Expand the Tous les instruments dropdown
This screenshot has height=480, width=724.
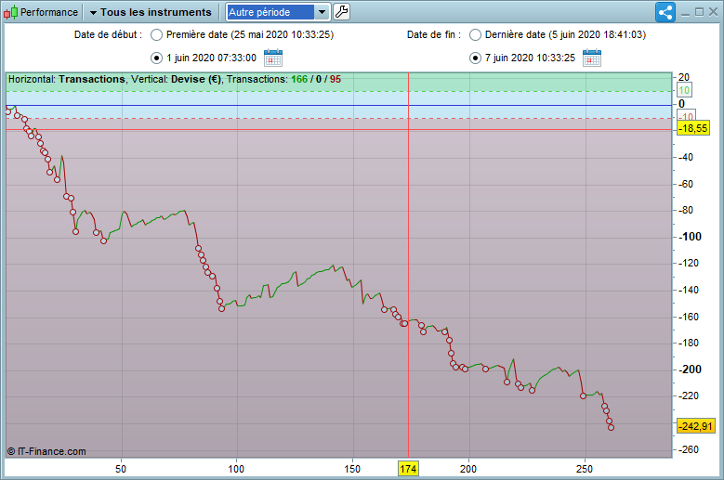pos(151,12)
